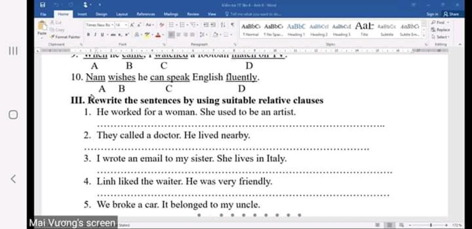
Task: Toggle superscript formatting
Action: (126, 35)
